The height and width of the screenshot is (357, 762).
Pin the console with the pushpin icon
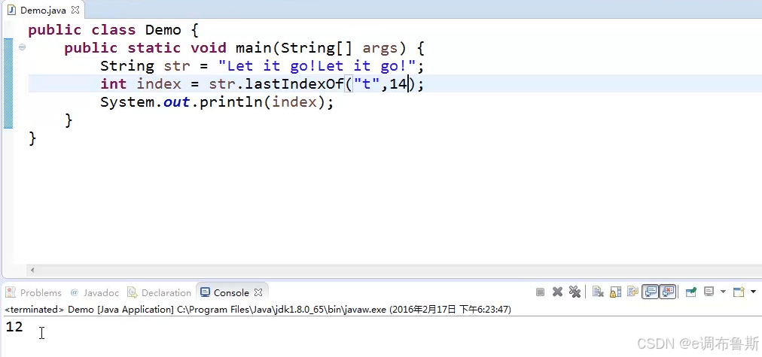click(x=690, y=292)
